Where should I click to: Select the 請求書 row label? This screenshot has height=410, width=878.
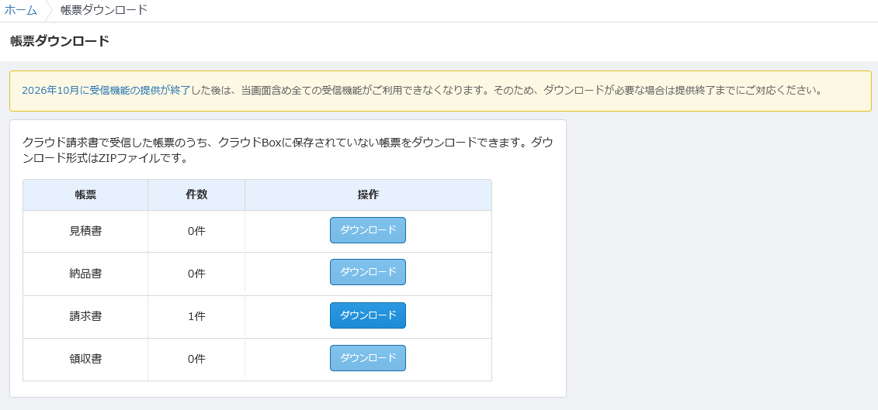click(x=85, y=316)
